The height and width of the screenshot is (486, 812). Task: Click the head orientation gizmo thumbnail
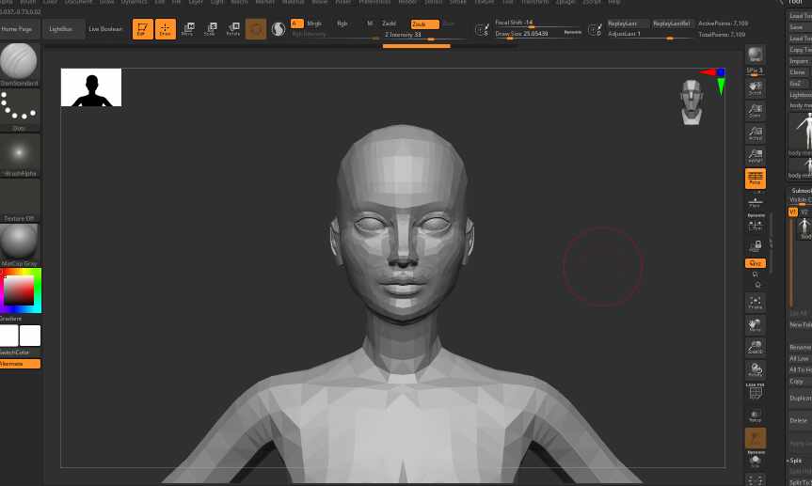pyautogui.click(x=692, y=101)
